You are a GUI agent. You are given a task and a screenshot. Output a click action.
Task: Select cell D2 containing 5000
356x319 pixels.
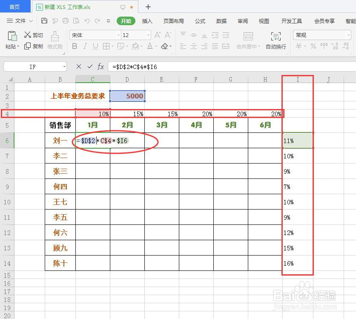127,96
